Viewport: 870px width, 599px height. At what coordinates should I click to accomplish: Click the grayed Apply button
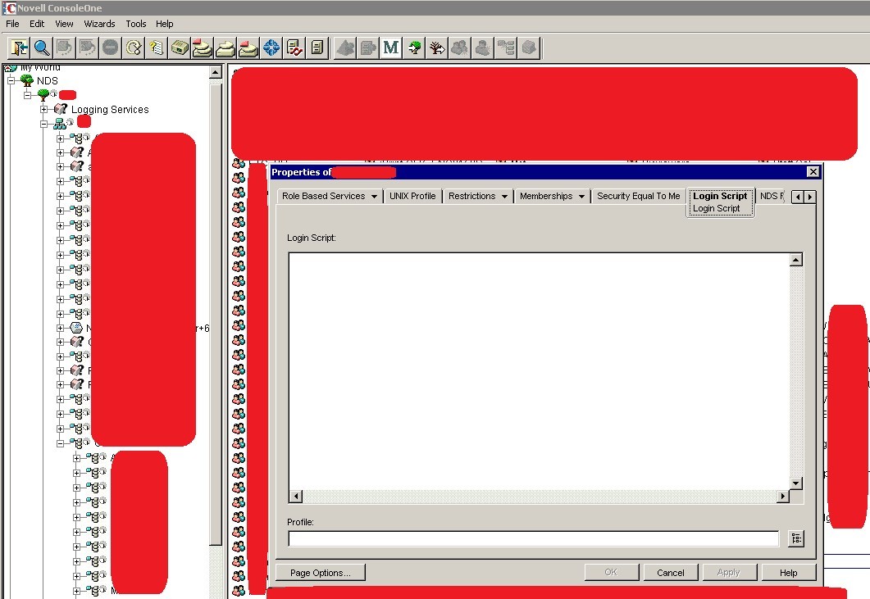coord(728,573)
